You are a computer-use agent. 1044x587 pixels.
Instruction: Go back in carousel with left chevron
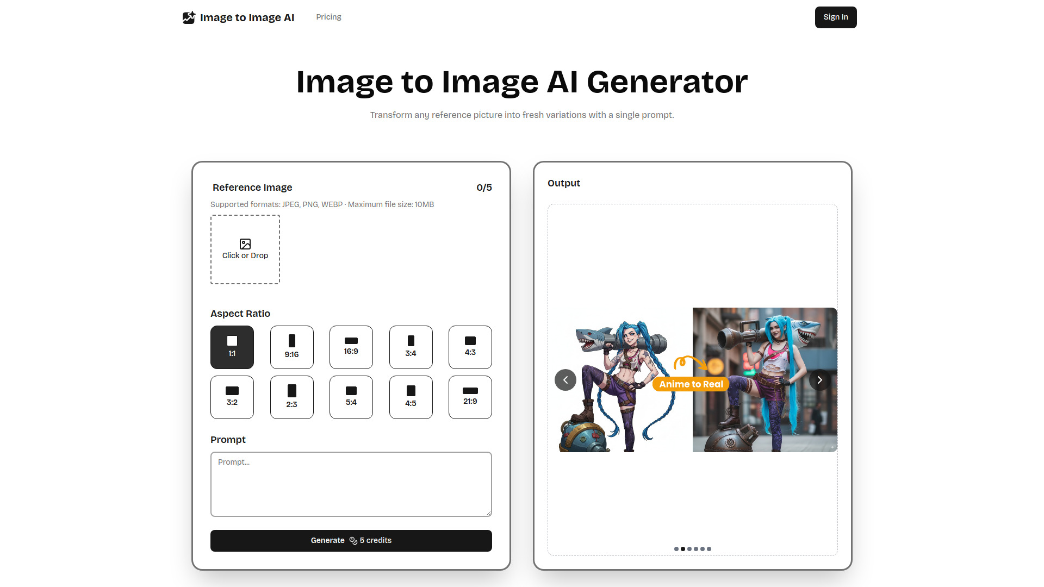tap(565, 380)
